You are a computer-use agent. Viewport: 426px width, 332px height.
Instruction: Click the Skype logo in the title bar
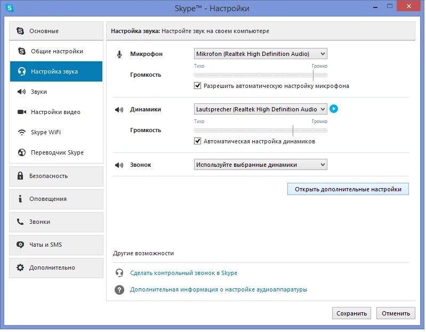tap(10, 8)
